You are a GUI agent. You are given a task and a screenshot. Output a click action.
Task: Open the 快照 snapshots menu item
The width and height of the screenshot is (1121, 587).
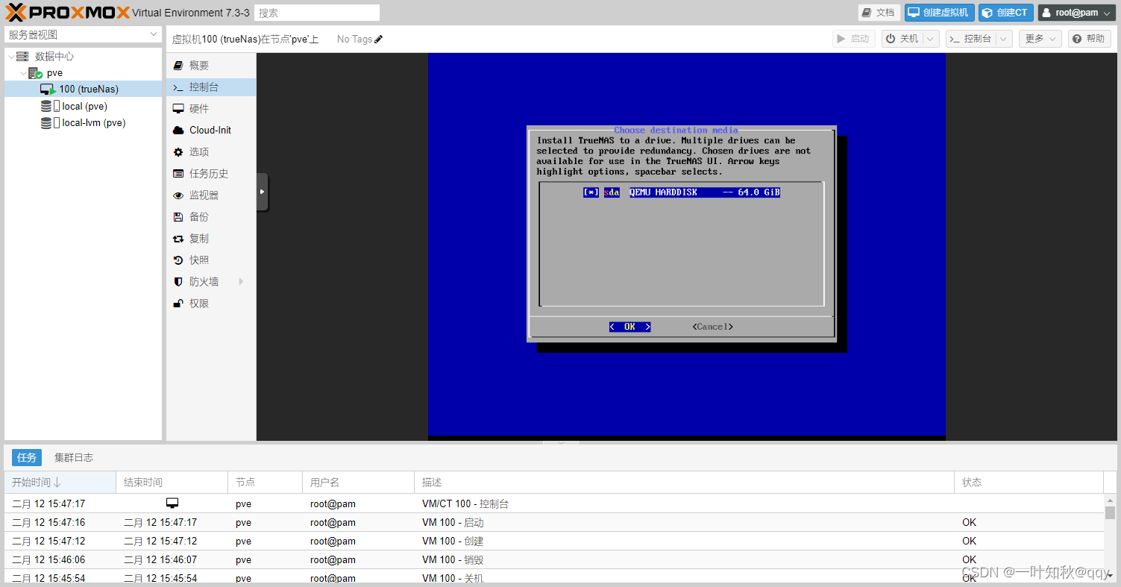click(x=211, y=260)
